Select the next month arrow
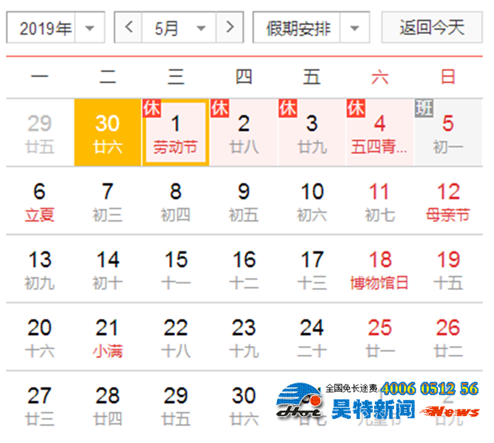This screenshot has width=494, height=443. pos(229,27)
